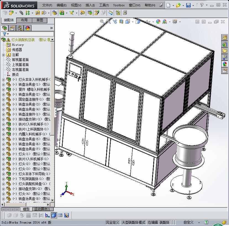
Task: Click the Zoom to Fit view icon
Action: 102,22
